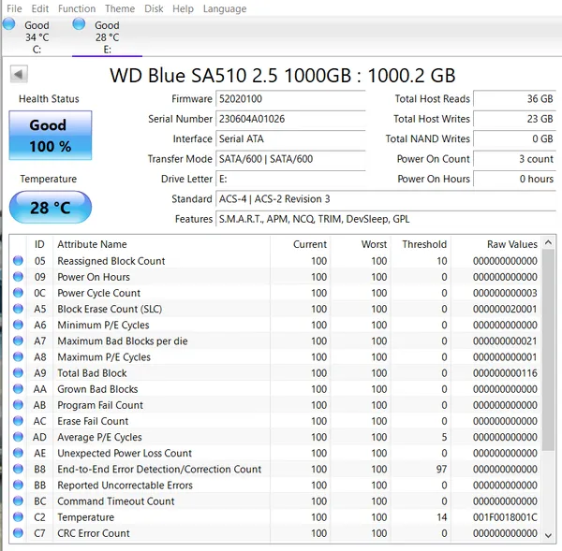Click the Total NAND Writes 0 GB field

point(514,138)
